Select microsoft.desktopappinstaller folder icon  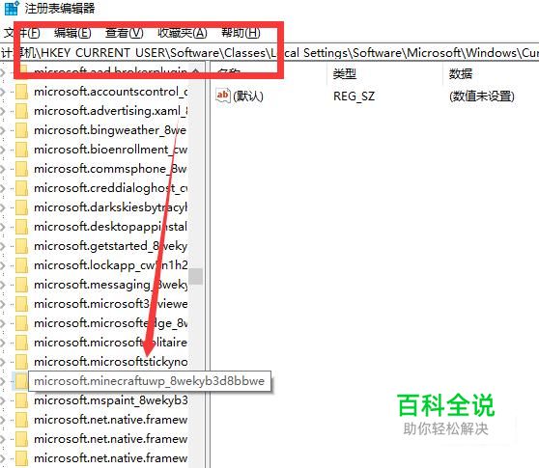21,227
